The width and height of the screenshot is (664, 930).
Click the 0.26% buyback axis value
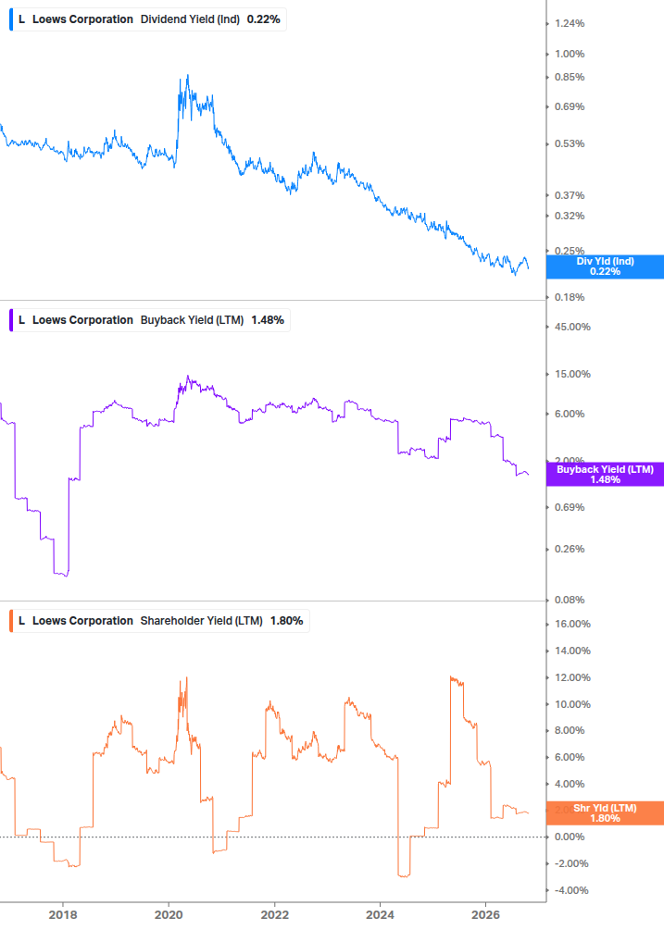coord(570,550)
